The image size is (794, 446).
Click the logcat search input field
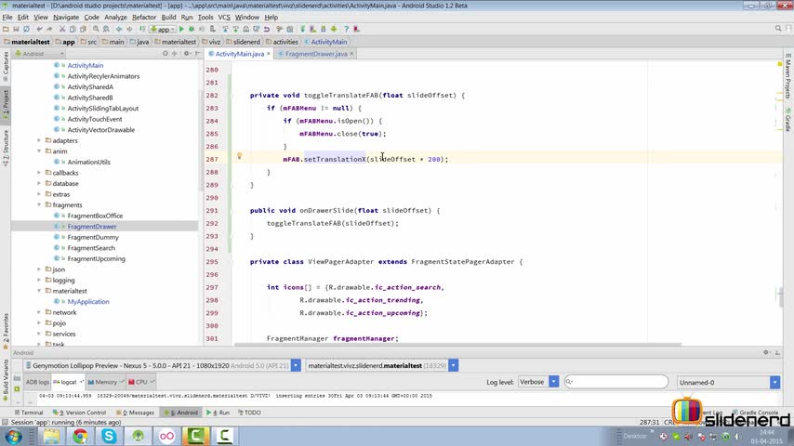tap(618, 382)
